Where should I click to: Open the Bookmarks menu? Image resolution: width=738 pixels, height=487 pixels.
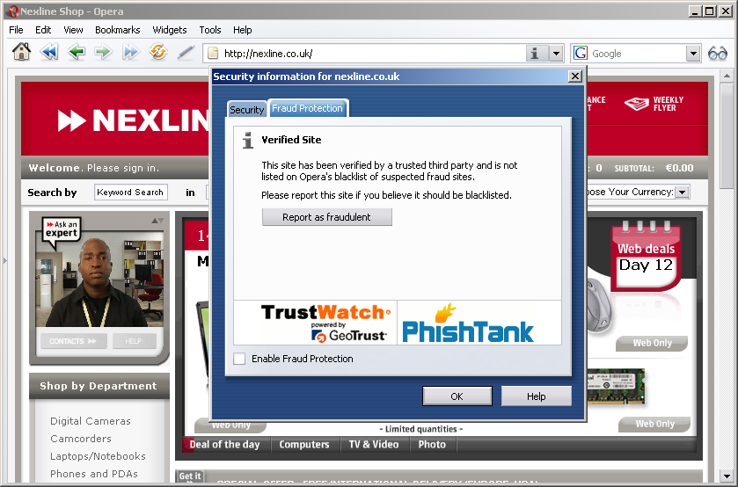coord(118,30)
